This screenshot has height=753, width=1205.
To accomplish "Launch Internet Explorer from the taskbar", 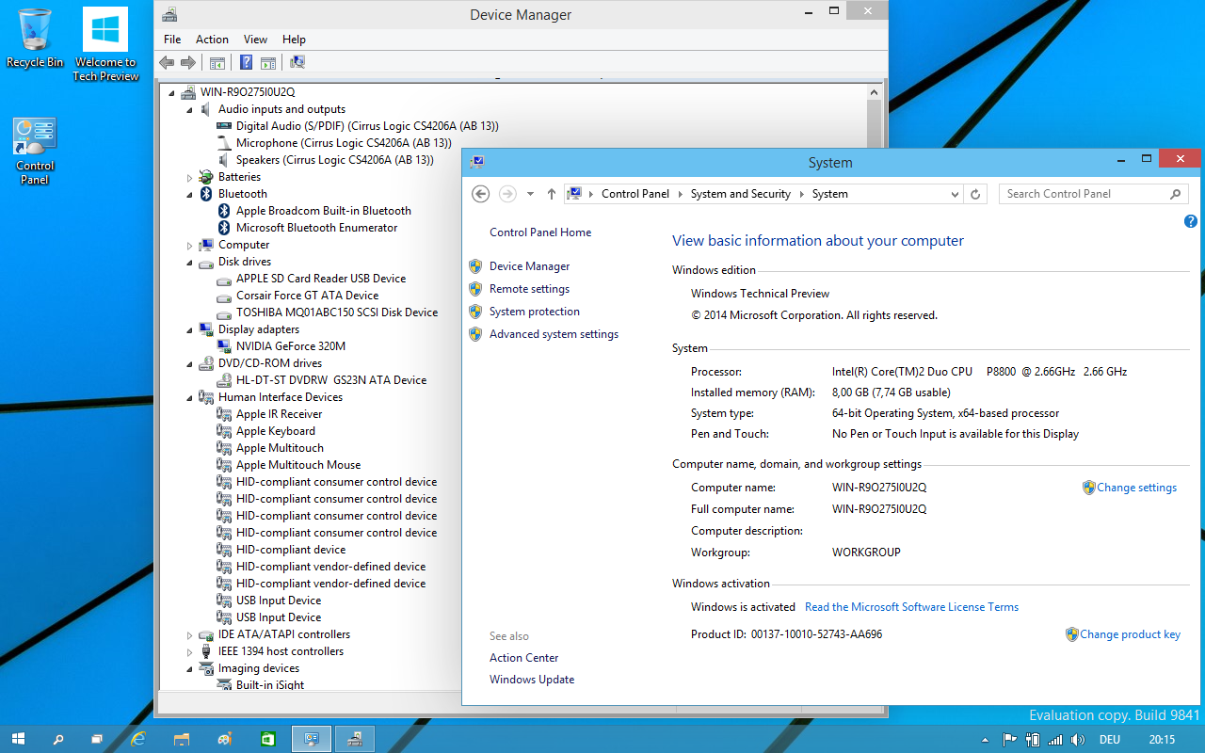I will [139, 739].
